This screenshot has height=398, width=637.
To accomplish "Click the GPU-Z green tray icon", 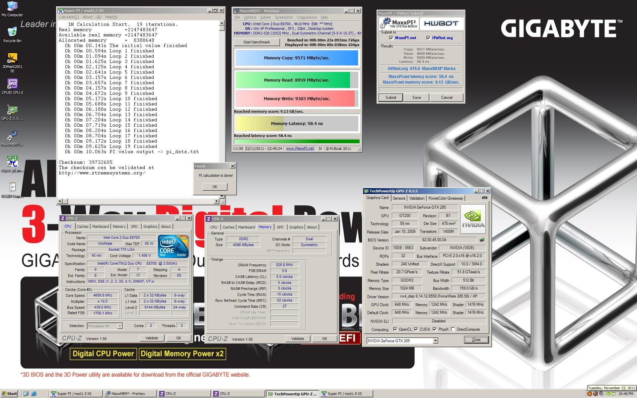I will tap(613, 394).
